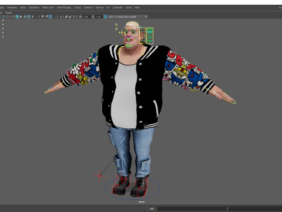The image size is (282, 212).
Task: Open the Windows menu
Action: coord(12,8)
